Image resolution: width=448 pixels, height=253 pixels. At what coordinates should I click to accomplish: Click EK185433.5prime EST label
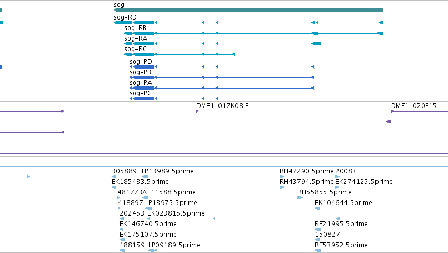(140, 182)
